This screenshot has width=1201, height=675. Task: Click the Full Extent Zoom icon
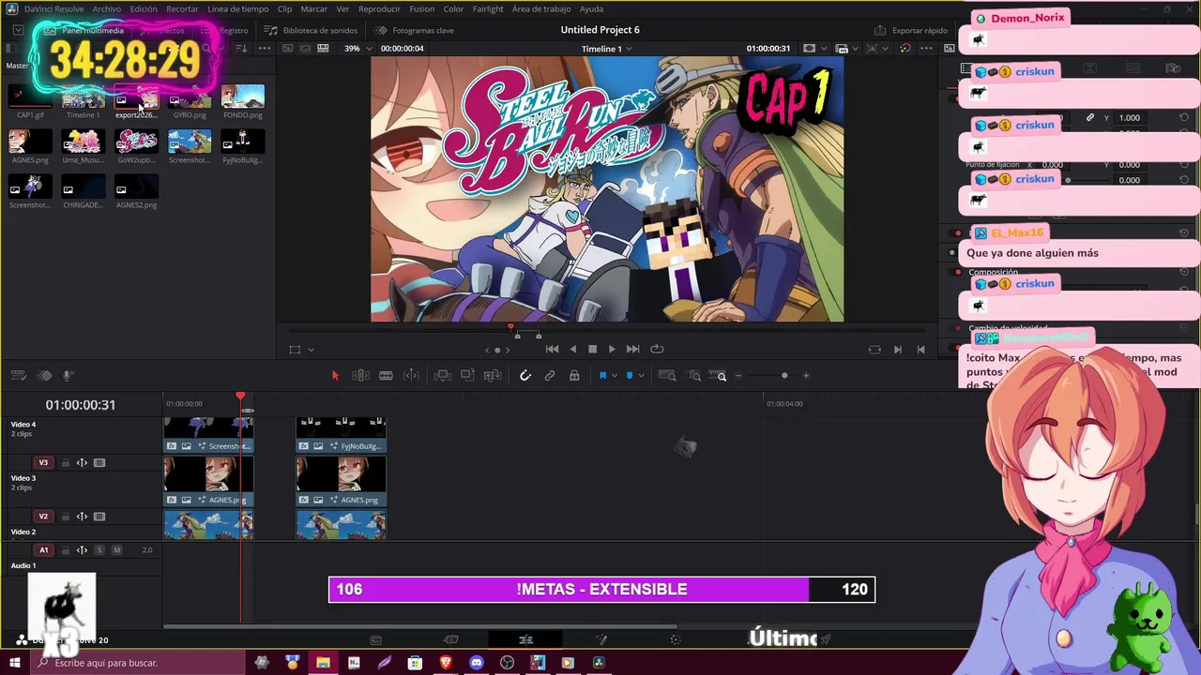coord(667,376)
